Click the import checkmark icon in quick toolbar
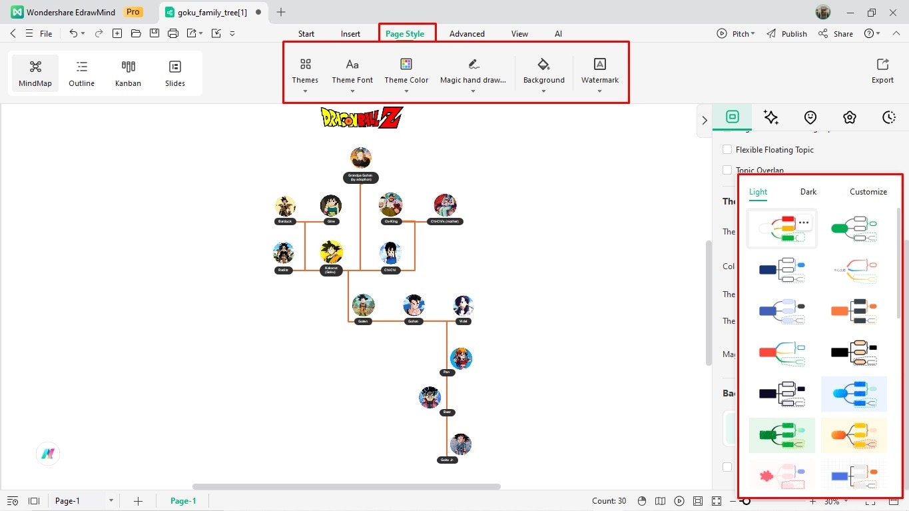 point(216,33)
